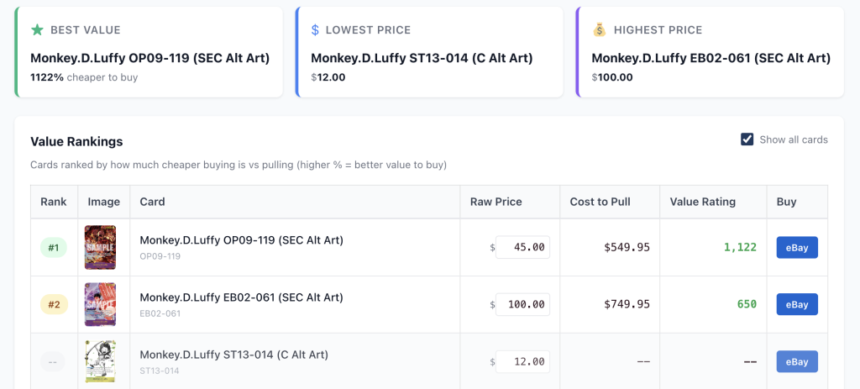Viewport: 860px width, 389px height.
Task: Click the money bag Highest Price icon
Action: click(599, 30)
